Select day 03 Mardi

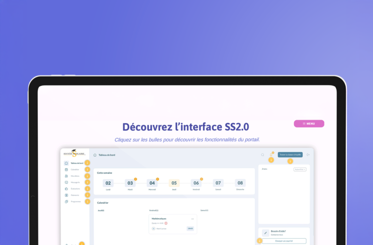click(x=130, y=183)
